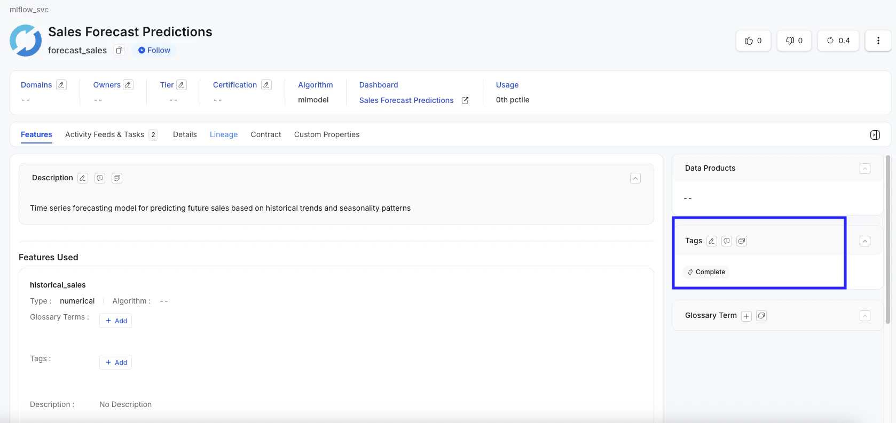
Task: Downvote with the thumbs-down button
Action: [794, 41]
